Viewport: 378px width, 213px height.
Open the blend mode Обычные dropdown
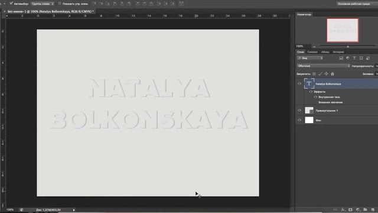click(x=323, y=66)
